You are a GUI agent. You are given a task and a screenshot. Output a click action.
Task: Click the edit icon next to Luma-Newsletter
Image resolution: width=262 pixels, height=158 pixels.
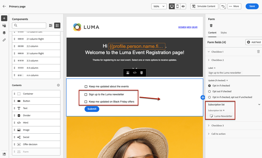click(x=211, y=116)
